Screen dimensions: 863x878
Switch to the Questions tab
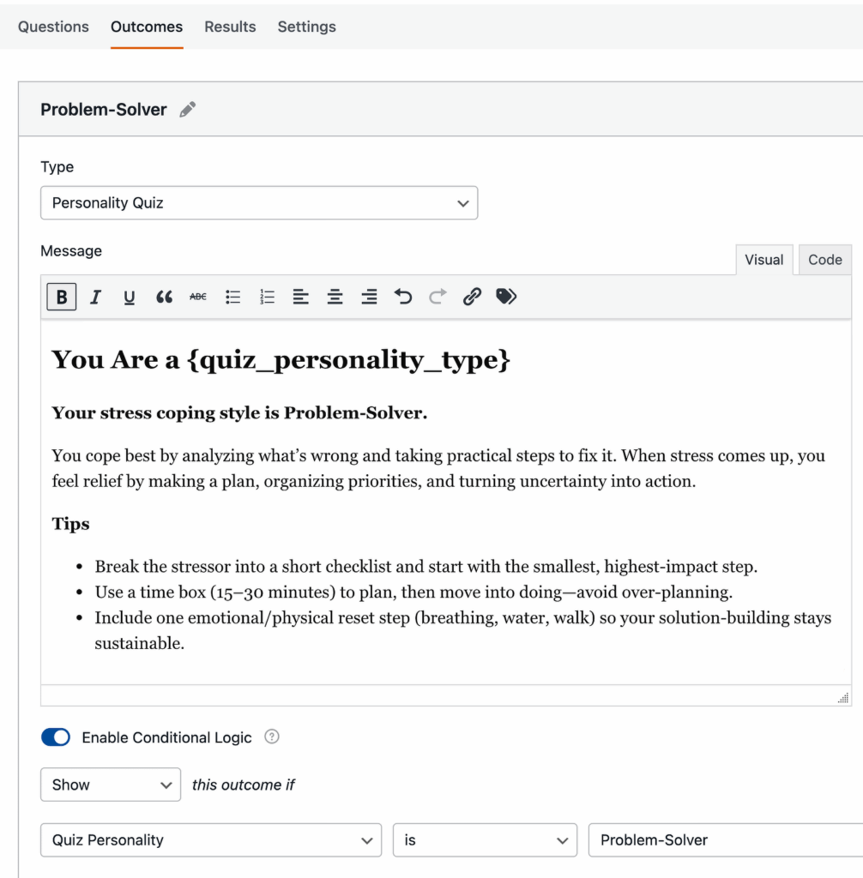(x=53, y=27)
